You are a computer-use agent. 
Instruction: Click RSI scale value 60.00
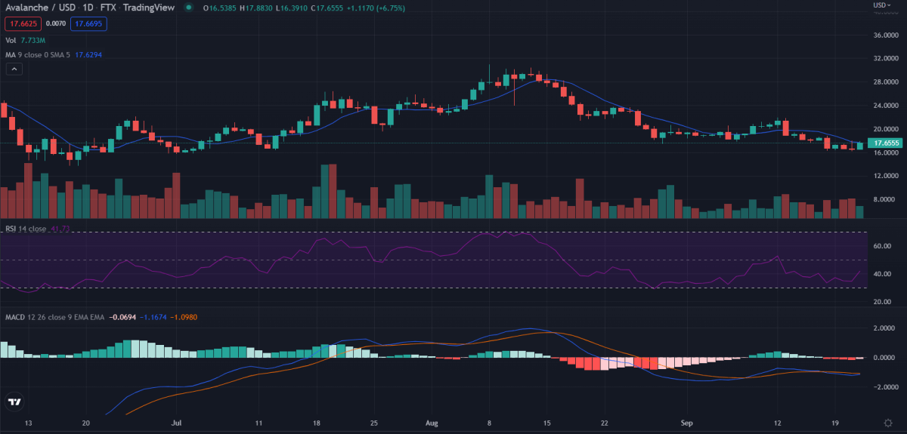878,246
